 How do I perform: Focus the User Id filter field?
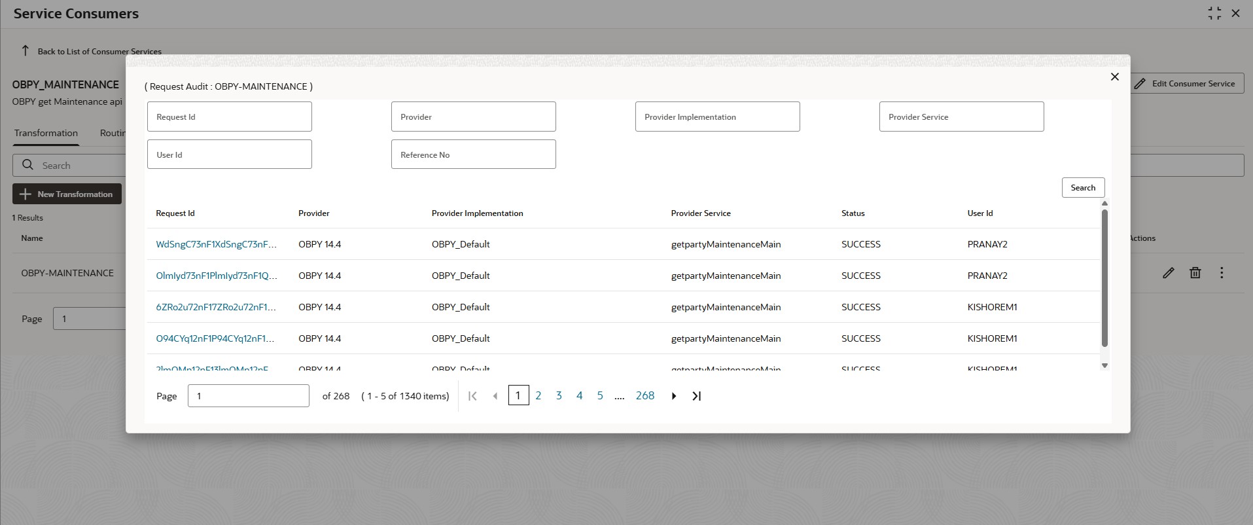(x=230, y=154)
